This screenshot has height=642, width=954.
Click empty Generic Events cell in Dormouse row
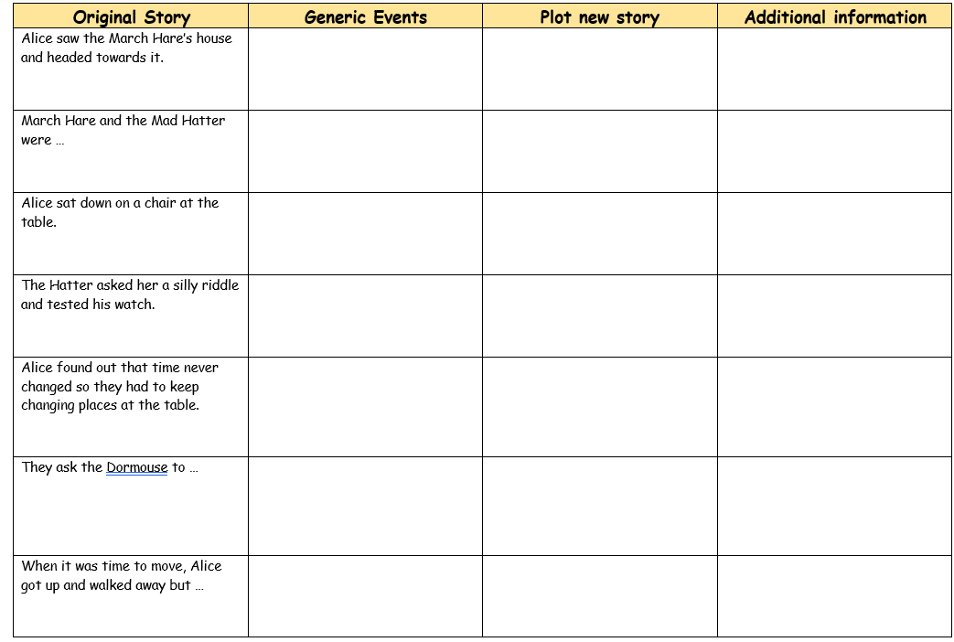(x=365, y=507)
